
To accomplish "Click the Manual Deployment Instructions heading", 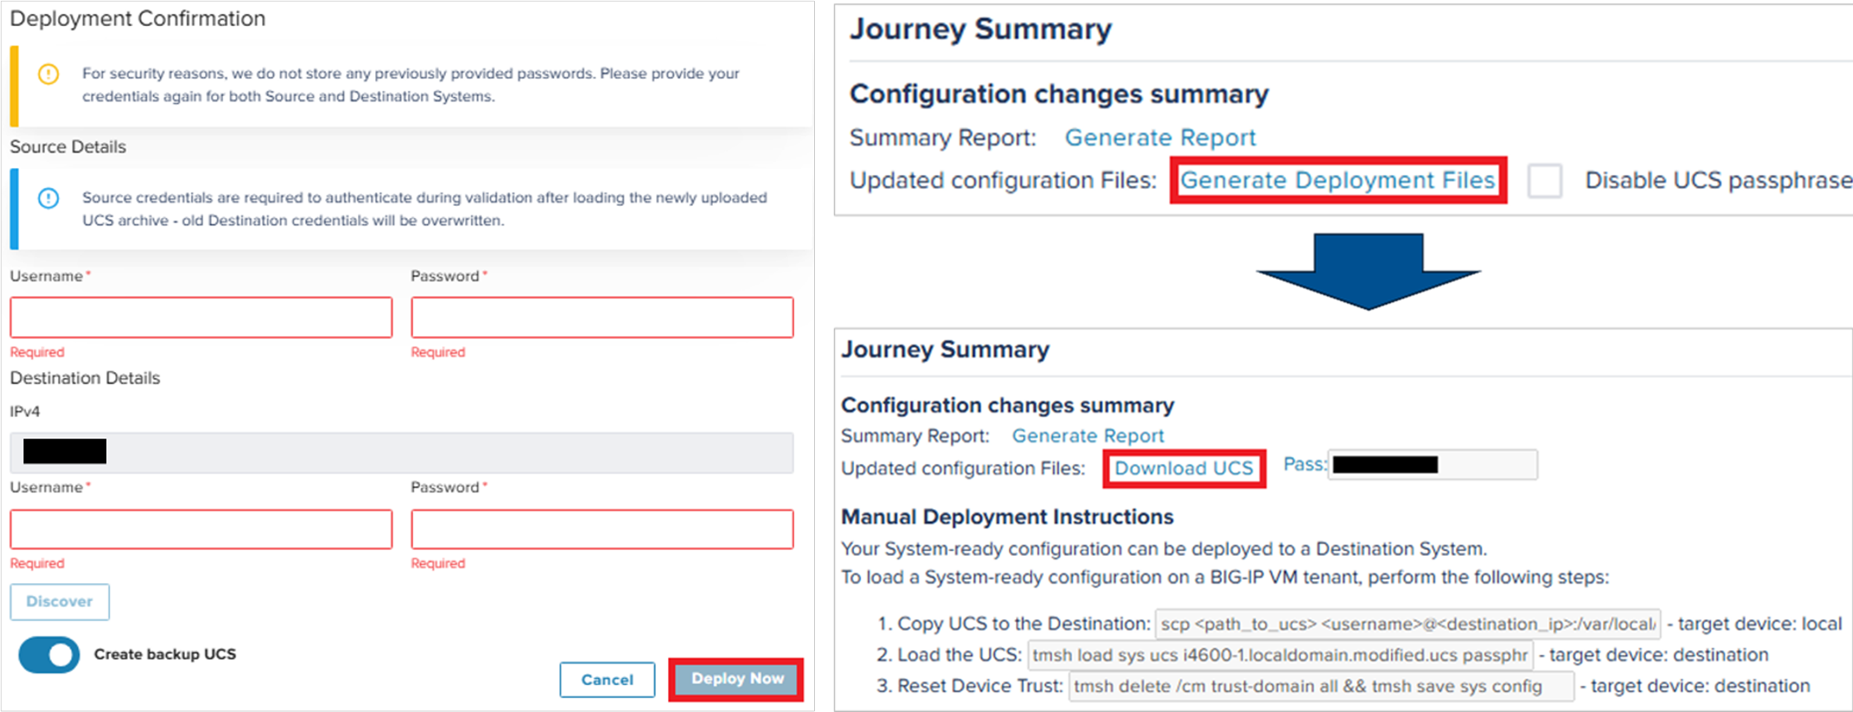I will tap(1007, 517).
